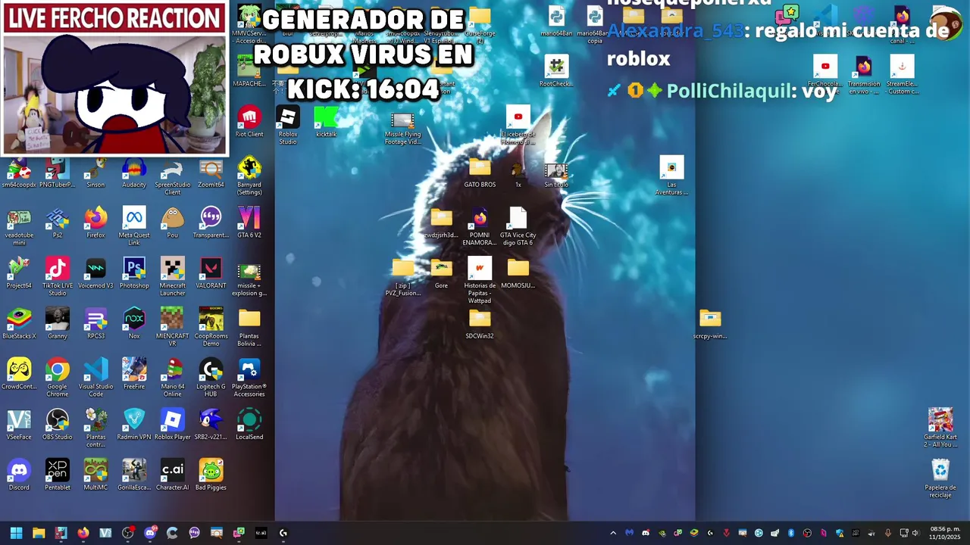Open the Nox emulator shortcut
This screenshot has width=970, height=545.
pyautogui.click(x=134, y=325)
